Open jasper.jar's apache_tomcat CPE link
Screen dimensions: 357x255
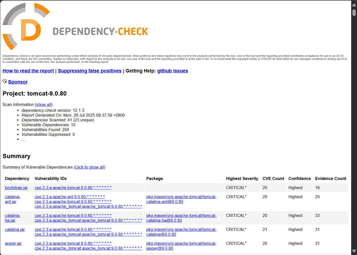click(88, 248)
